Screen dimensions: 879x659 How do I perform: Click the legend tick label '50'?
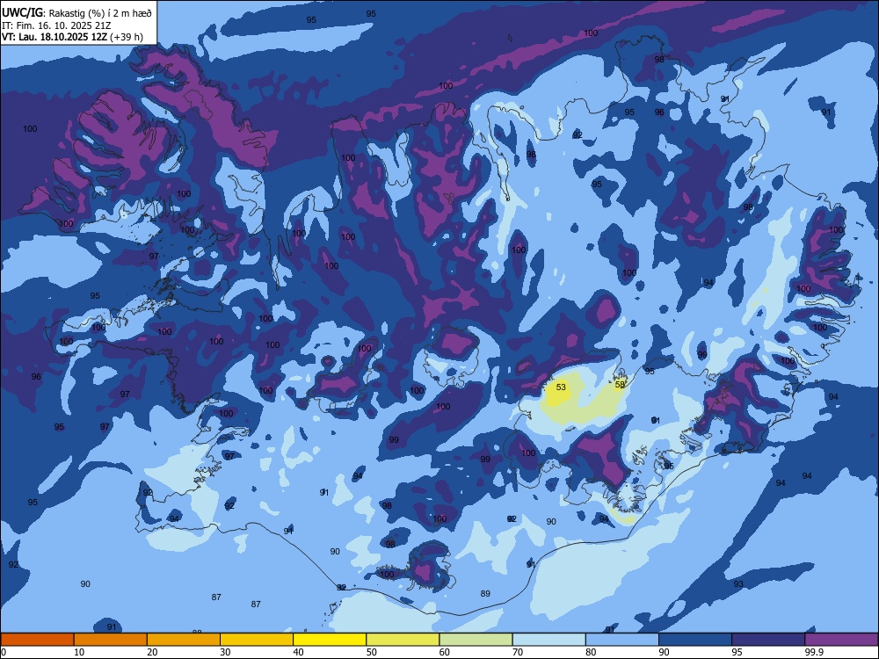371,652
